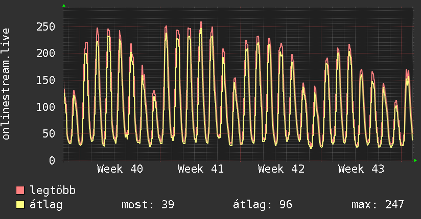Click the green arrow atop the y-axis
Screen dimensions: 421x219
click(64, 6)
